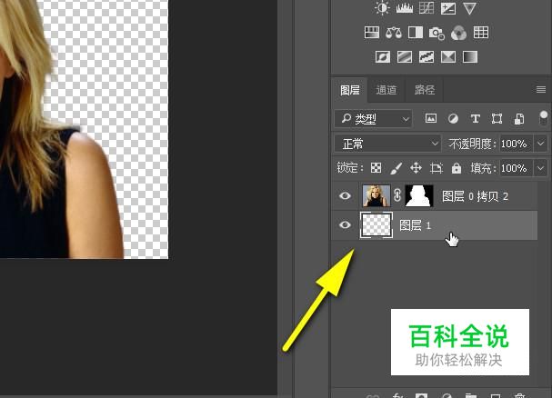This screenshot has height=398, width=552.
Task: Lock all layer attributes
Action: [x=457, y=168]
